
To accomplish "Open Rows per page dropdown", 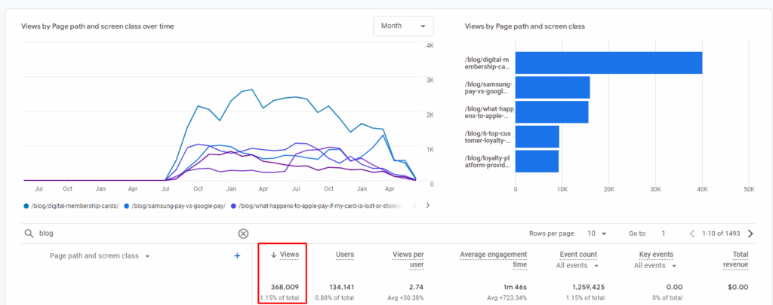I will click(x=596, y=233).
